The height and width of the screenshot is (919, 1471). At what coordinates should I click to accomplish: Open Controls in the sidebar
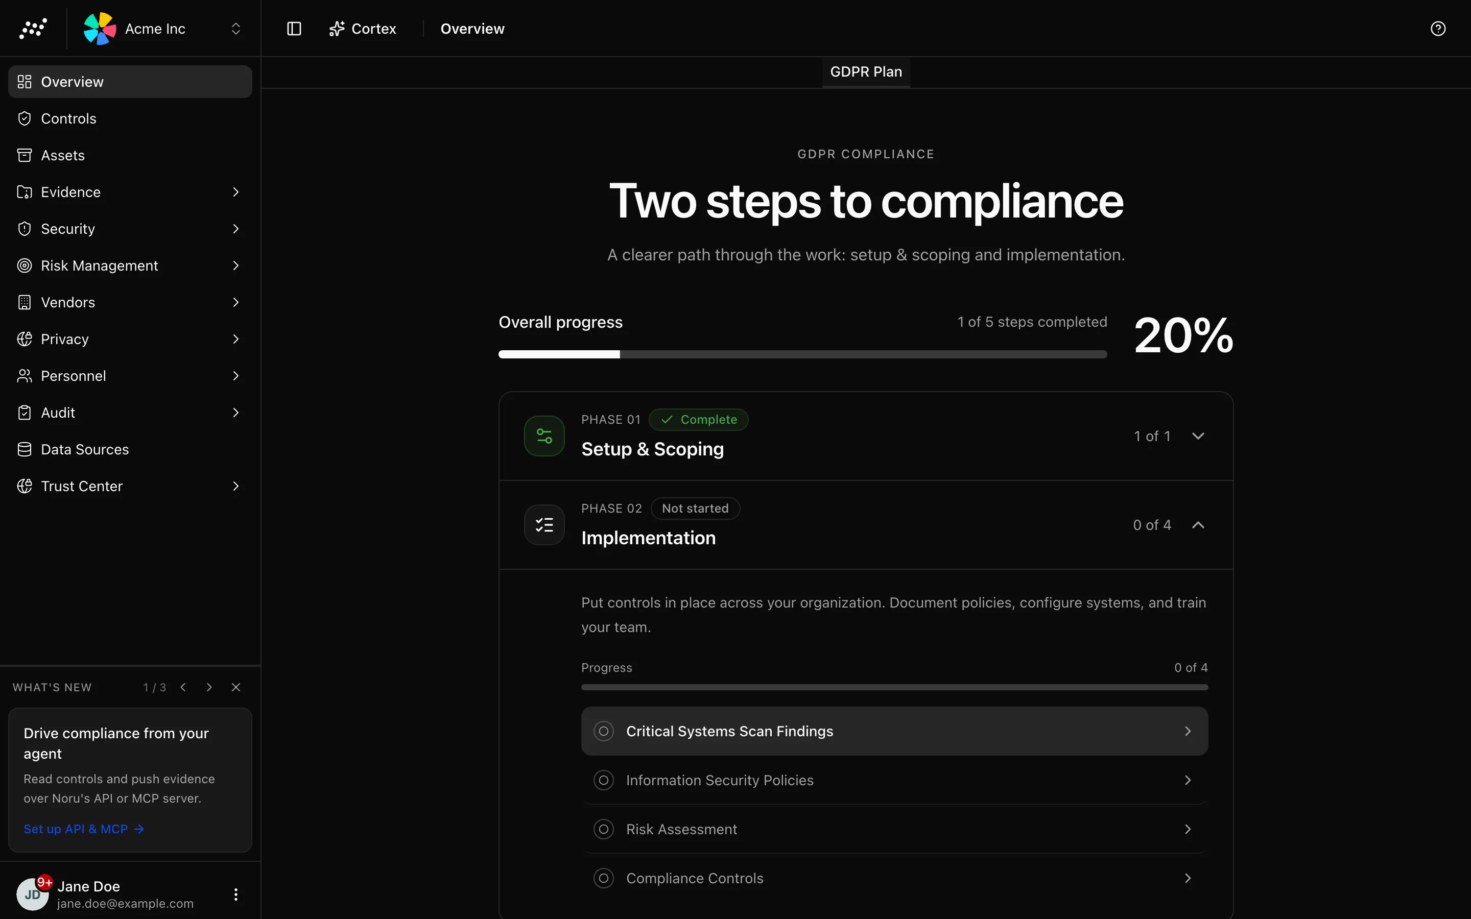point(130,118)
